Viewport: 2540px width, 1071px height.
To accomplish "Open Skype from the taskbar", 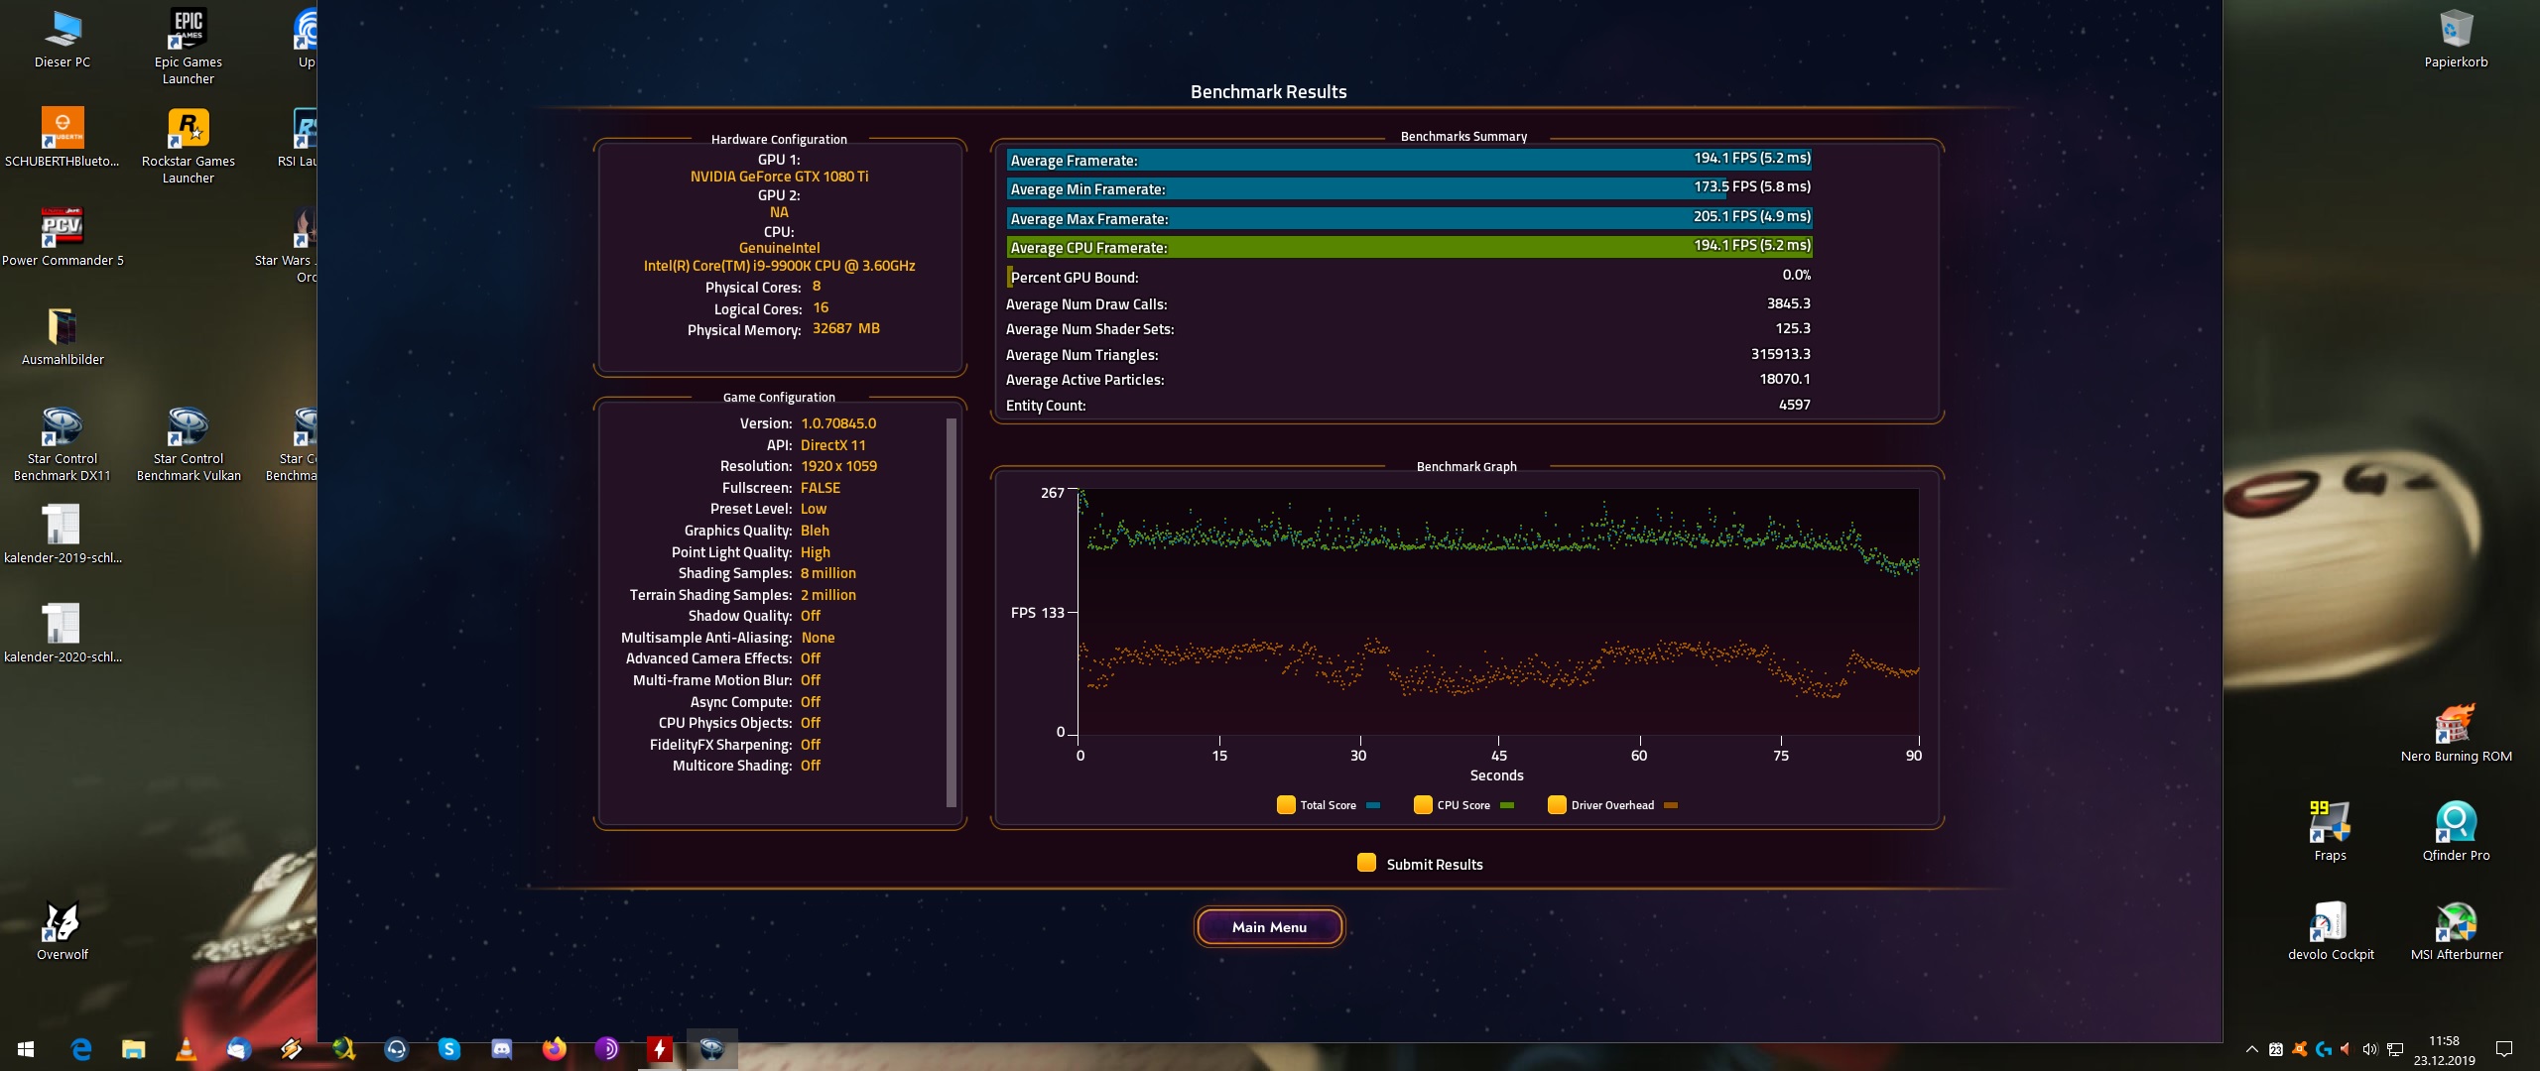I will tap(448, 1048).
